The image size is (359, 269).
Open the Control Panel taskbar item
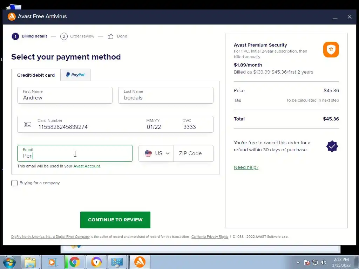117,262
